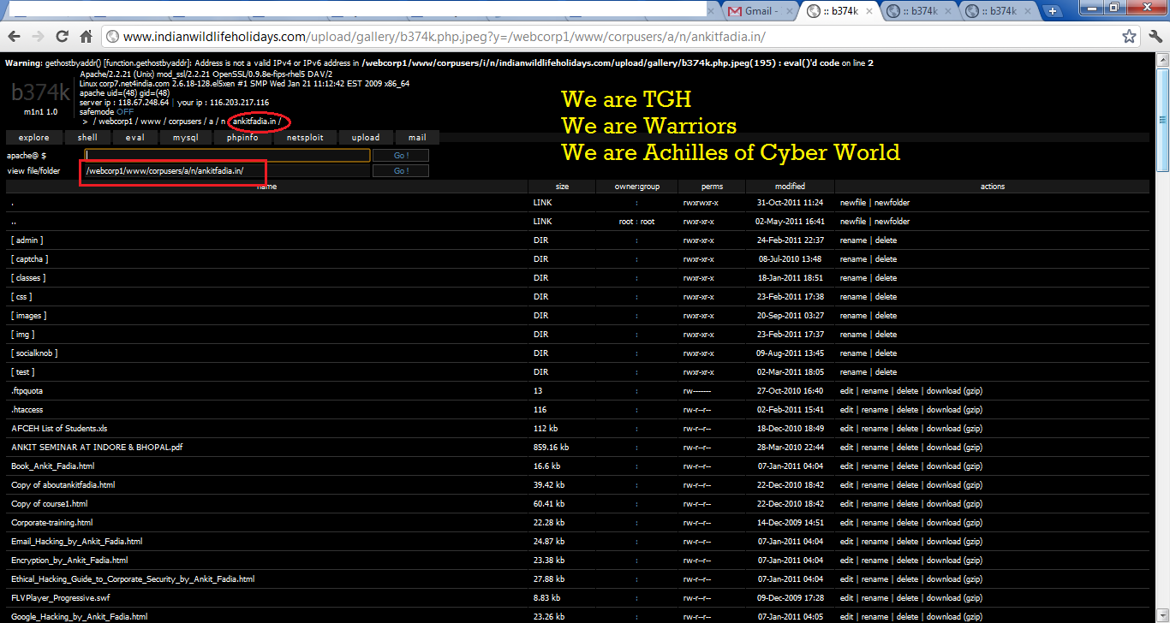Click download (gzip) for the .htaccess row

pyautogui.click(x=953, y=410)
